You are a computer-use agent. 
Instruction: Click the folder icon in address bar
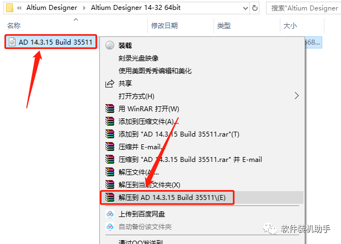[x=9, y=8]
